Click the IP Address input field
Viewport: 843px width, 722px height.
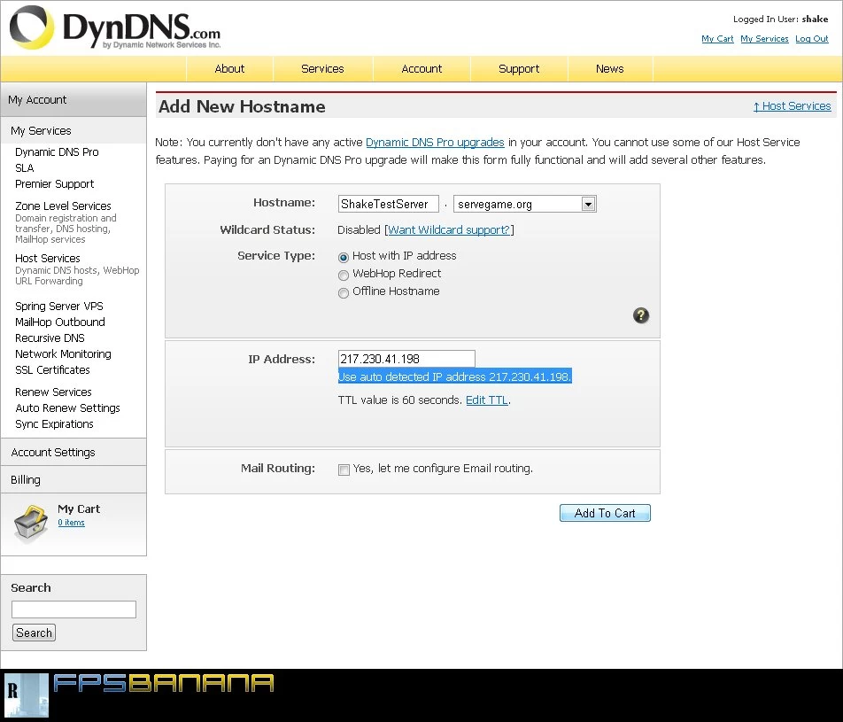point(406,359)
